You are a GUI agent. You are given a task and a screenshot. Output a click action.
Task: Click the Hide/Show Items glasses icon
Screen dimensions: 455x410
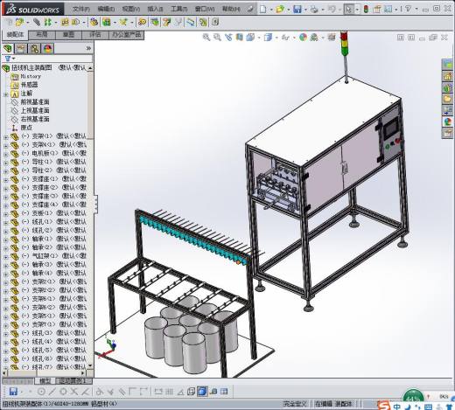click(x=285, y=38)
